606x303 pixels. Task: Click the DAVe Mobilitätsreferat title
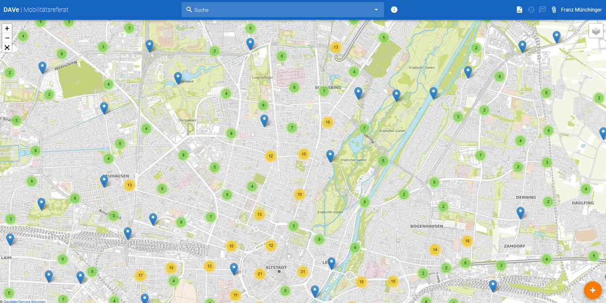click(x=36, y=10)
